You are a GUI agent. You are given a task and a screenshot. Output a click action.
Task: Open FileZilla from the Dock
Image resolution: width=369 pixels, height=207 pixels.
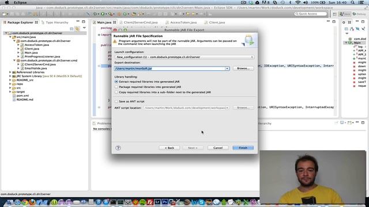pyautogui.click(x=150, y=202)
